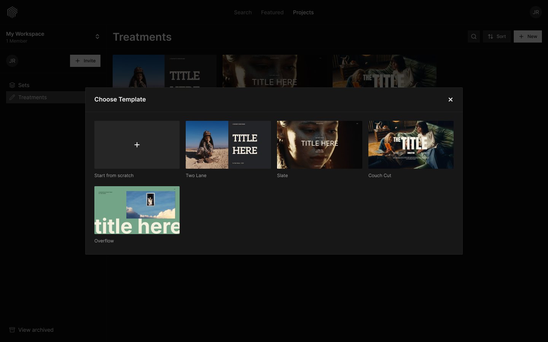Open the background Slate-style treatment thumbnail
Image resolution: width=548 pixels, height=342 pixels.
[274, 71]
